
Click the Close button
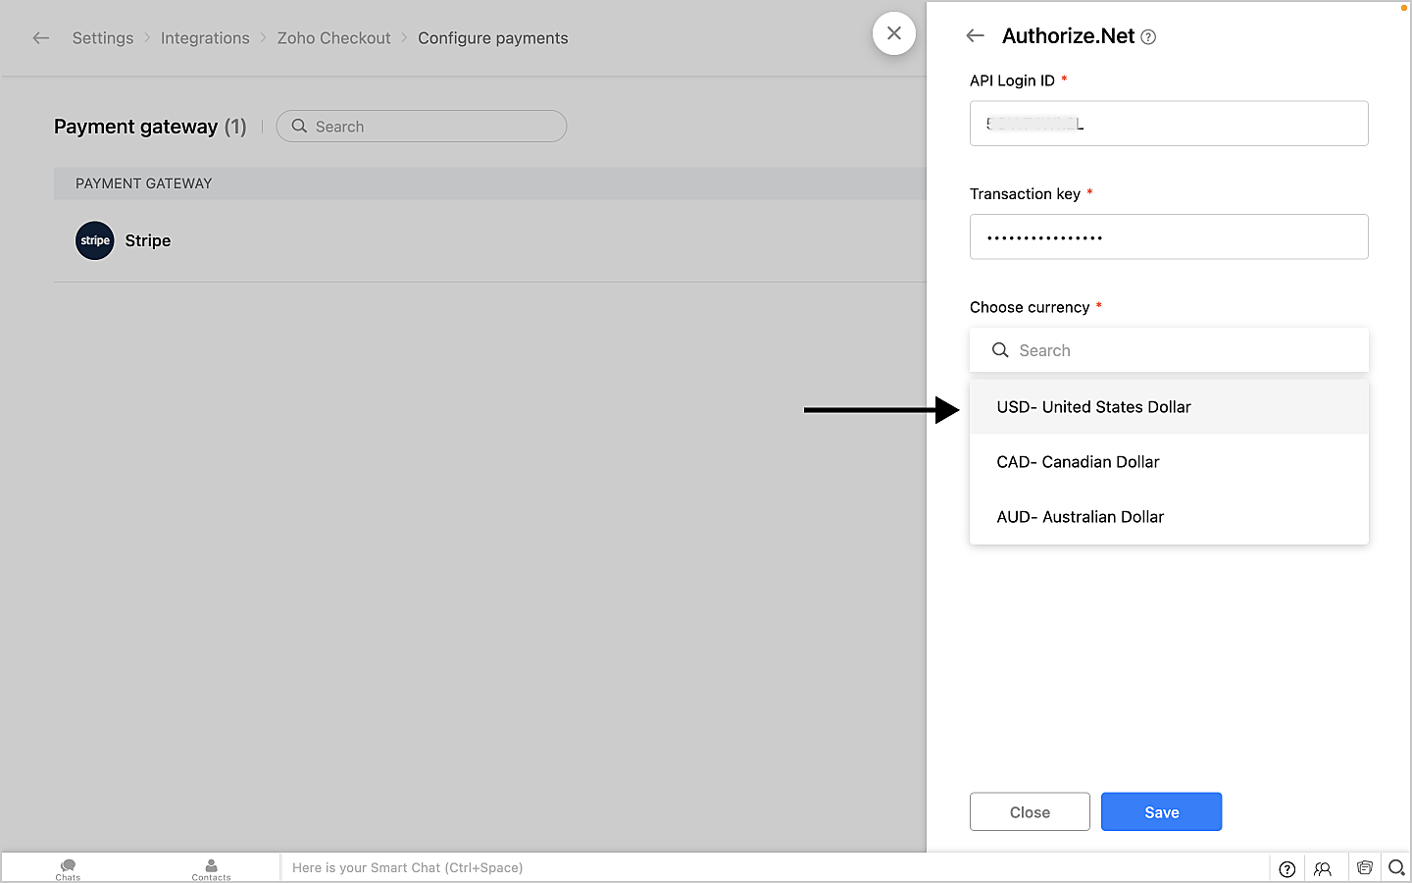[x=1030, y=811]
